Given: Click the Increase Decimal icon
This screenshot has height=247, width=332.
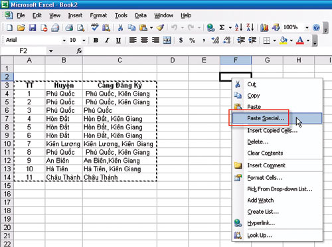Looking at the screenshot, I should coord(215,41).
